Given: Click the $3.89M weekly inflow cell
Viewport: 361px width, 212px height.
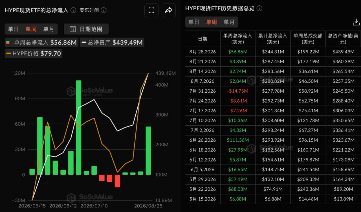Looking at the screenshot, I should click(237, 62).
